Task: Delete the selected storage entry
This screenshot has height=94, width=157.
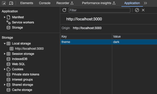Action: [x=143, y=10]
